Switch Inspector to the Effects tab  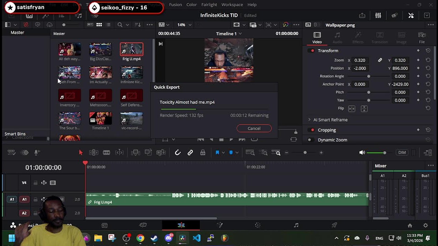pos(358,38)
